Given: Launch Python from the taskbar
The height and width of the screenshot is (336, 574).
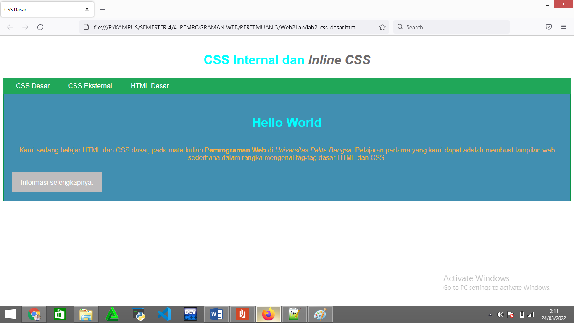Looking at the screenshot, I should [138, 314].
